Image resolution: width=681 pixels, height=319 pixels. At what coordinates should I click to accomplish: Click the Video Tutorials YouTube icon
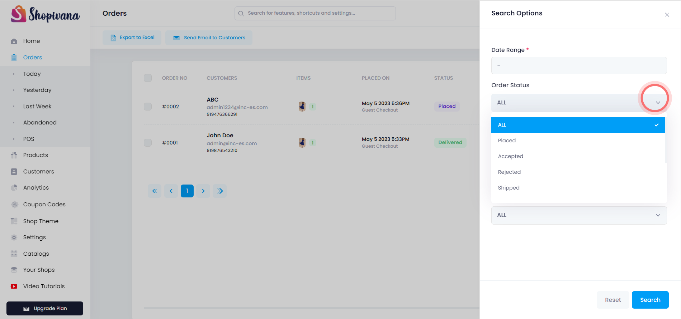tap(14, 286)
